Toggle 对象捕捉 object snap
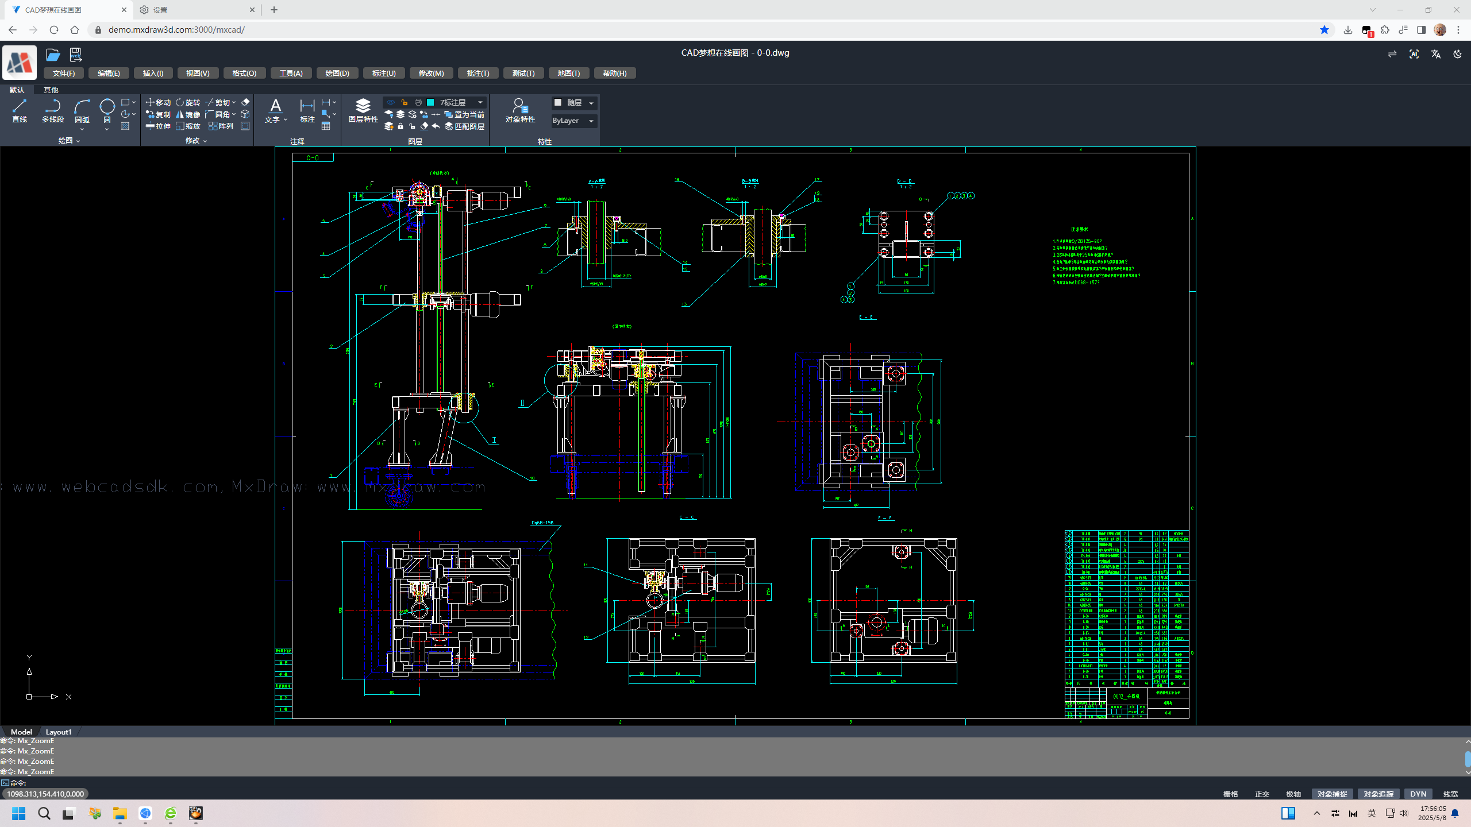 pos(1332,794)
